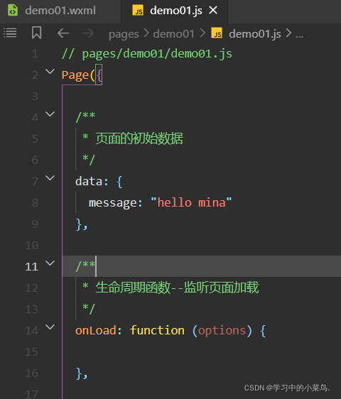Click the comment 页面的初始数据

click(139, 138)
